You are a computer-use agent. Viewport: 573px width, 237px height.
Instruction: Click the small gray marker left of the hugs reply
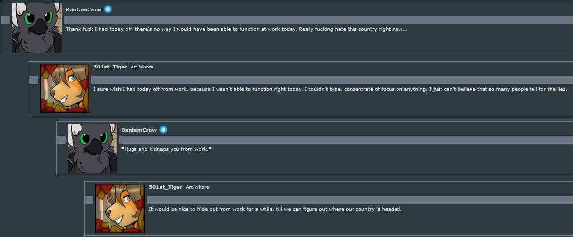[61, 140]
